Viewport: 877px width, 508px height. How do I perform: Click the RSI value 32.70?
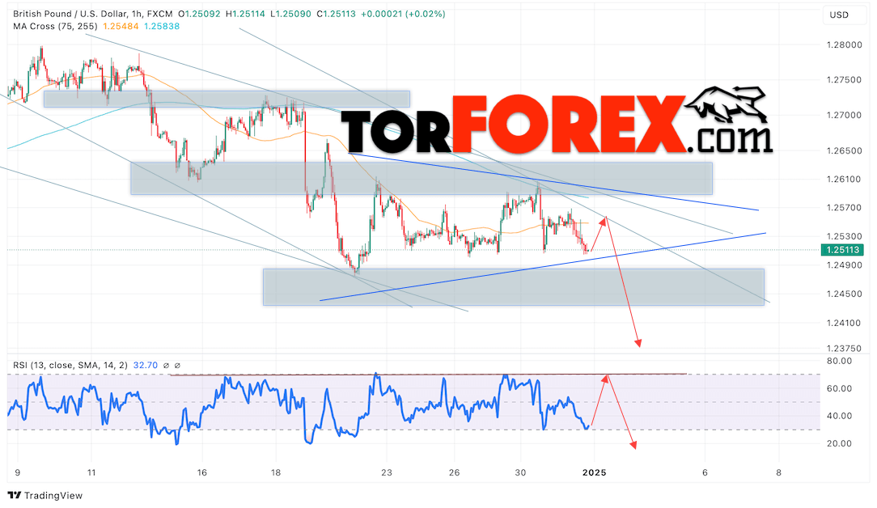146,366
